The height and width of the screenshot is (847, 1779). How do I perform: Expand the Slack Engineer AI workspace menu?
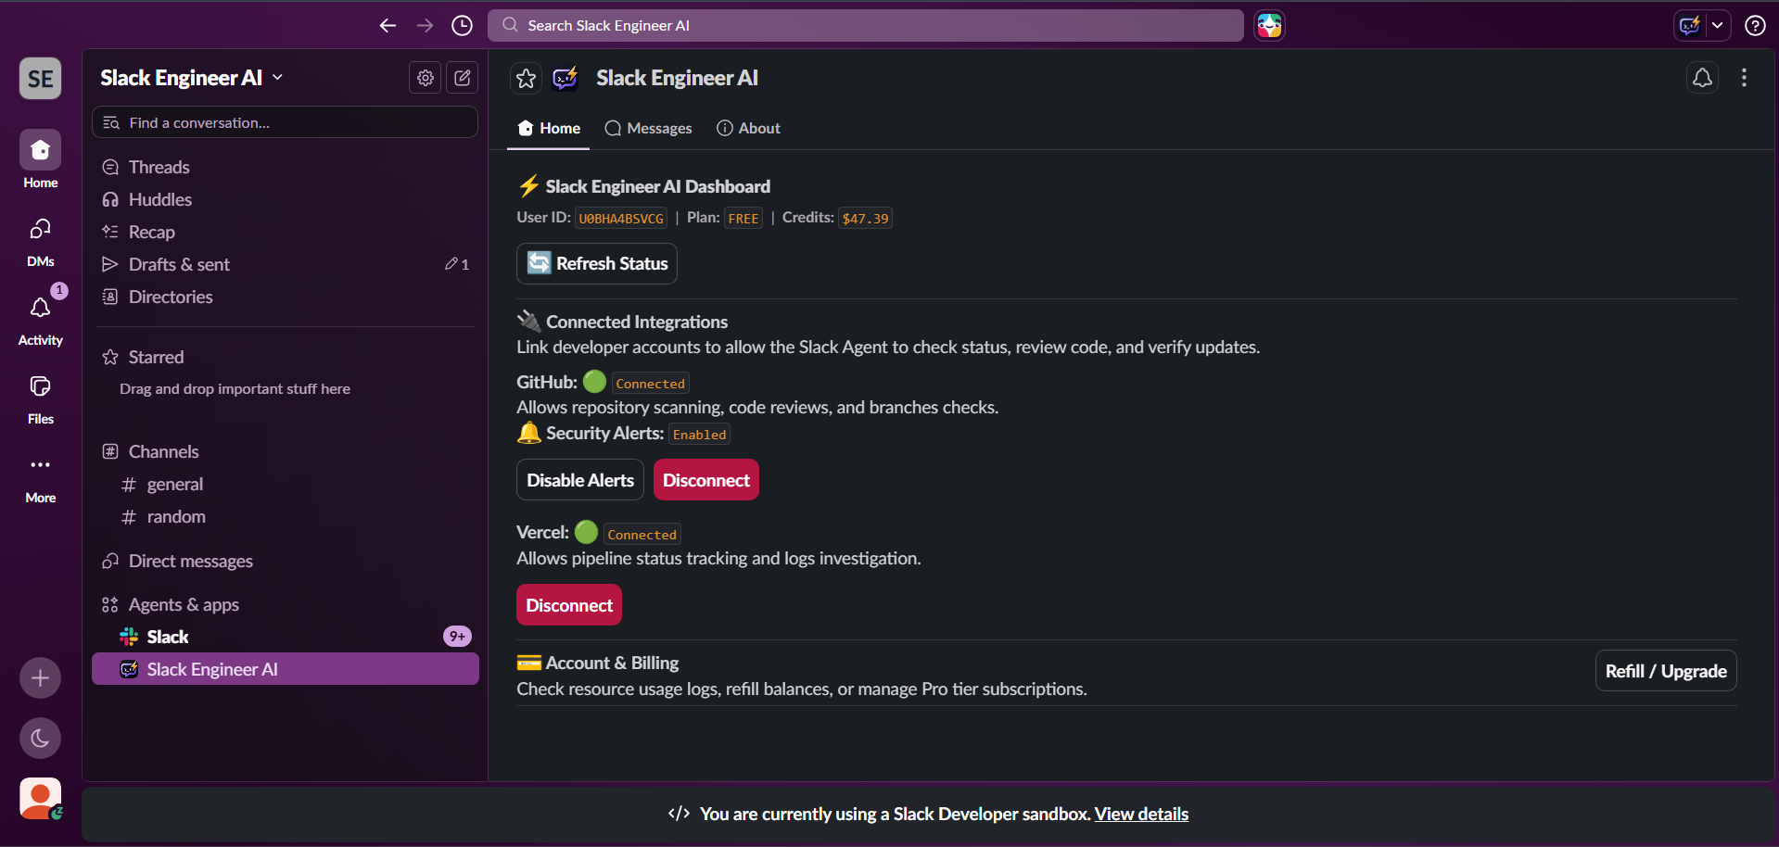[192, 78]
